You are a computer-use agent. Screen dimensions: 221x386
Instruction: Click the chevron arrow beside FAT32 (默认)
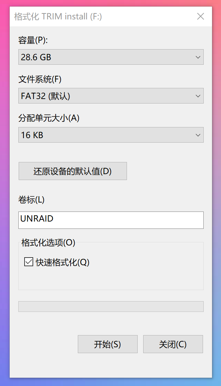click(198, 96)
